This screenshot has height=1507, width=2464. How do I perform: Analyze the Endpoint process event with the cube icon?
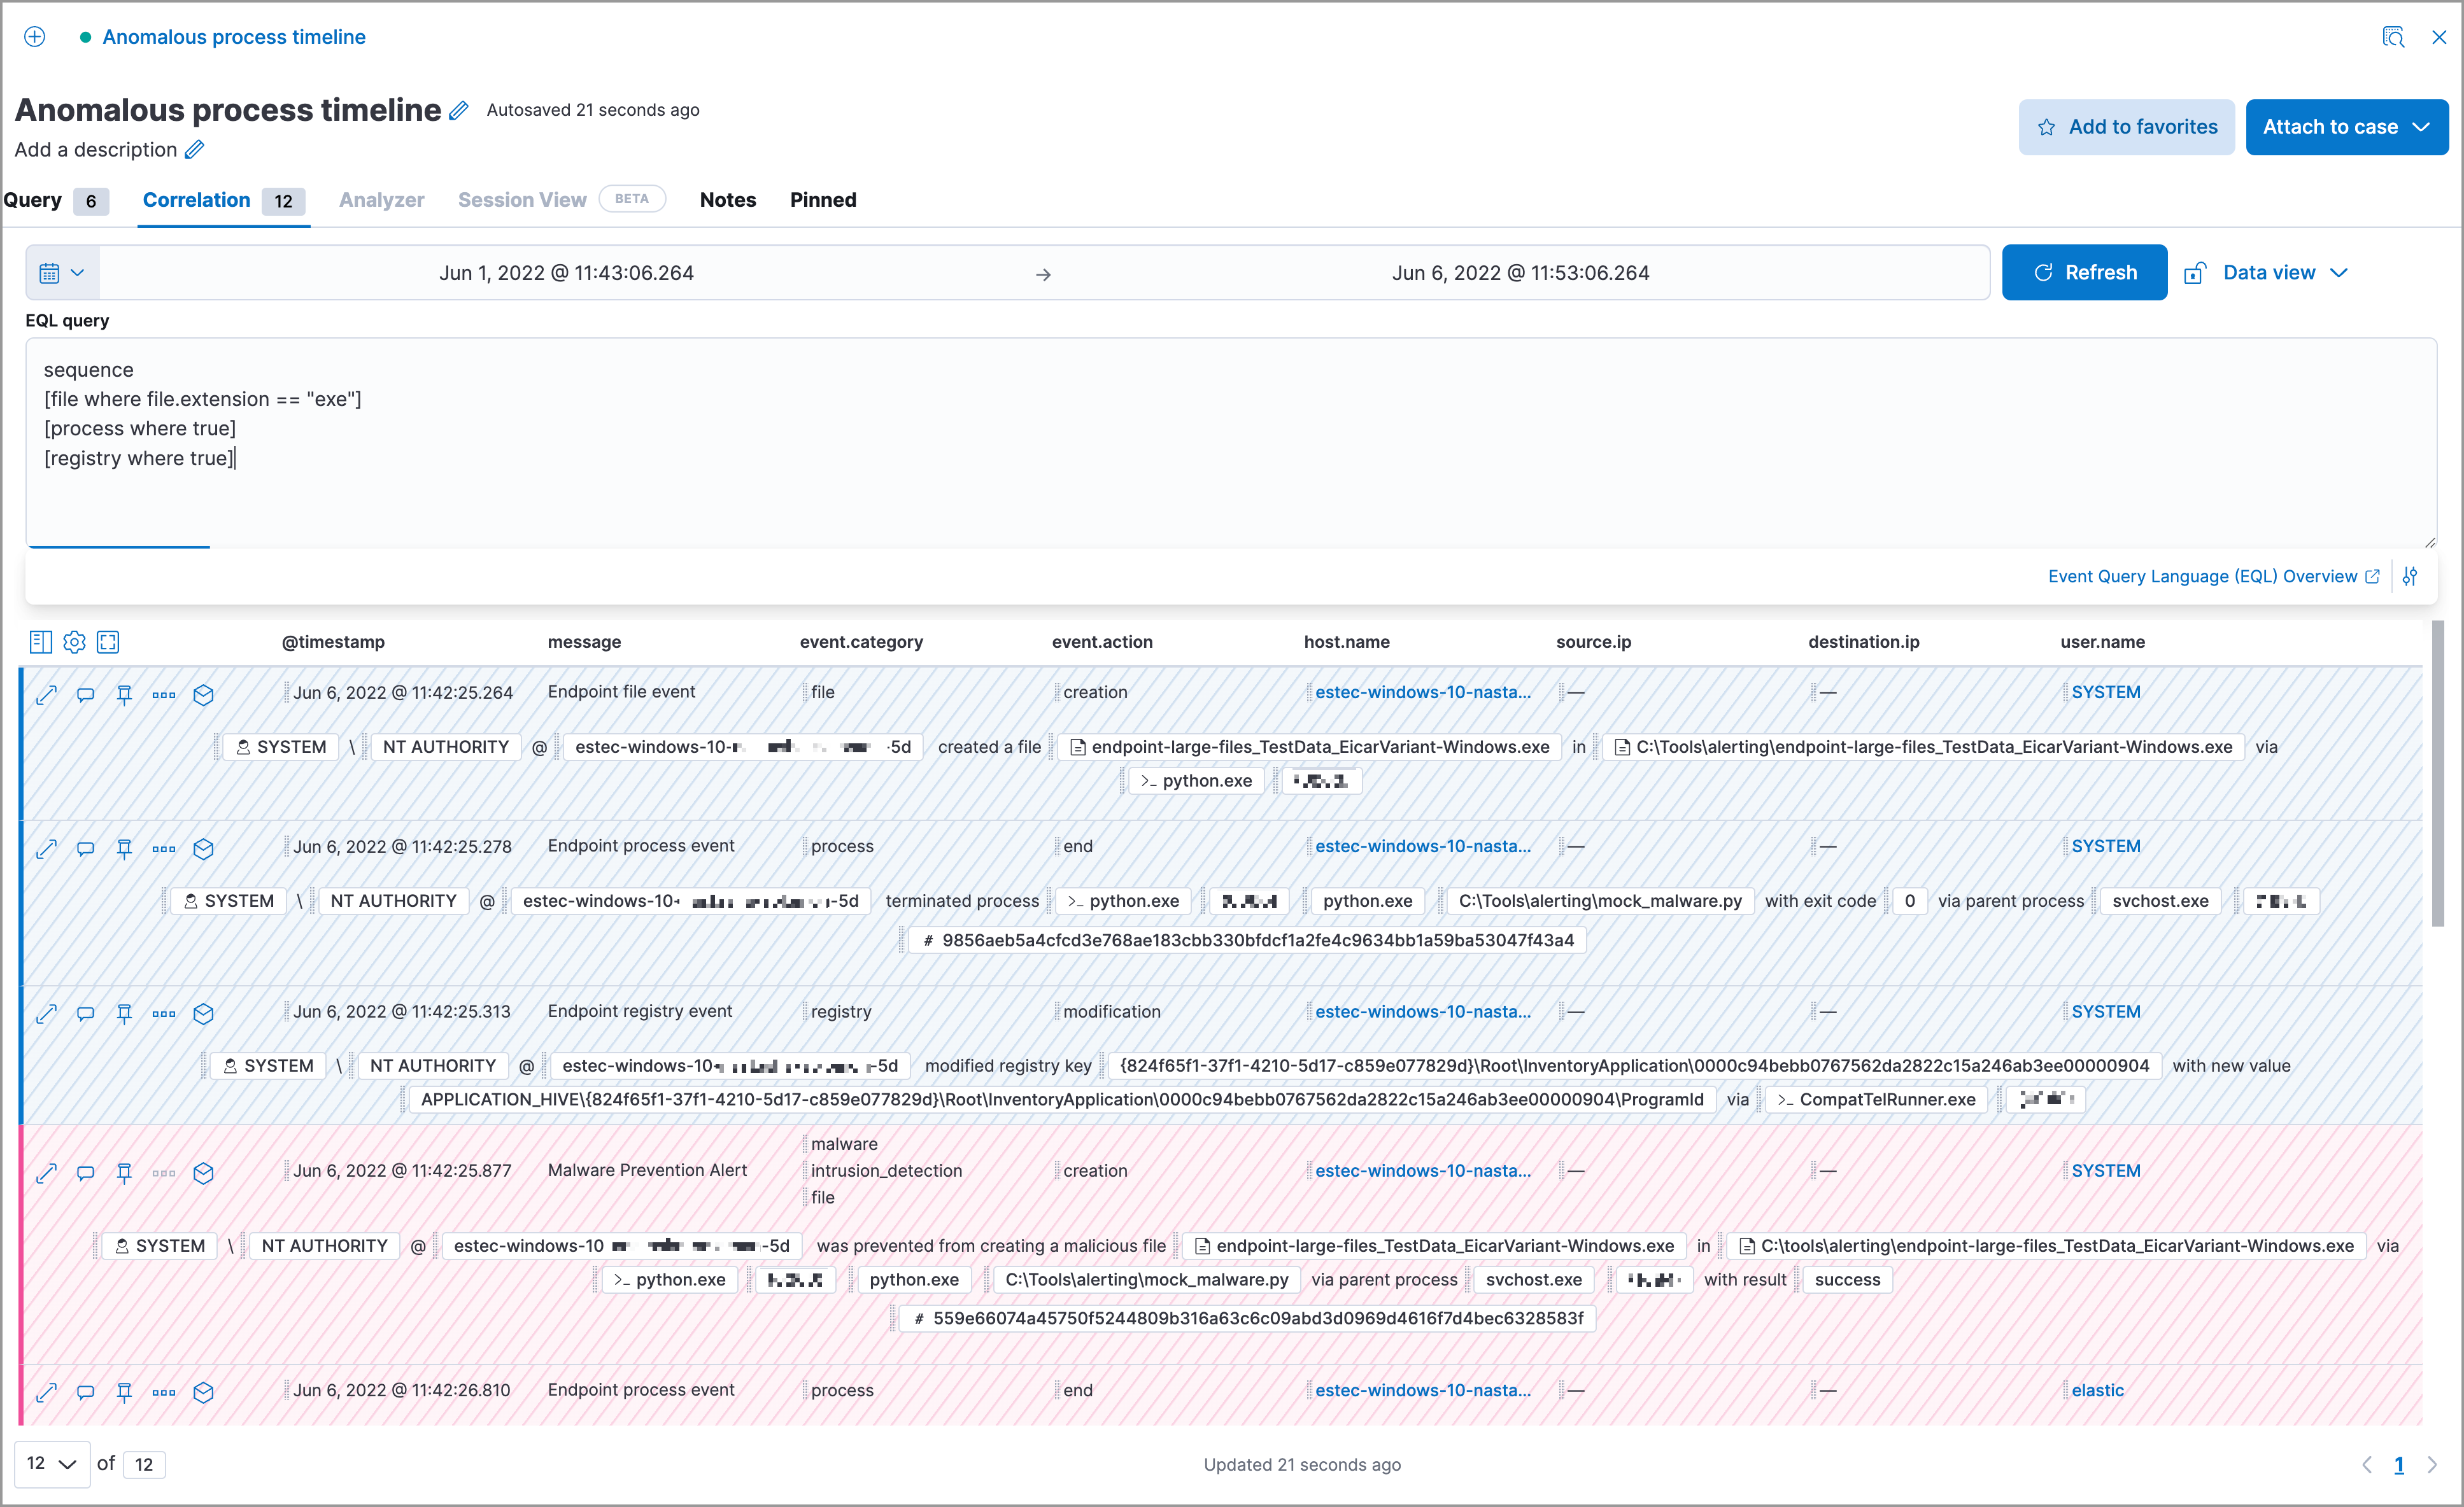(x=204, y=848)
